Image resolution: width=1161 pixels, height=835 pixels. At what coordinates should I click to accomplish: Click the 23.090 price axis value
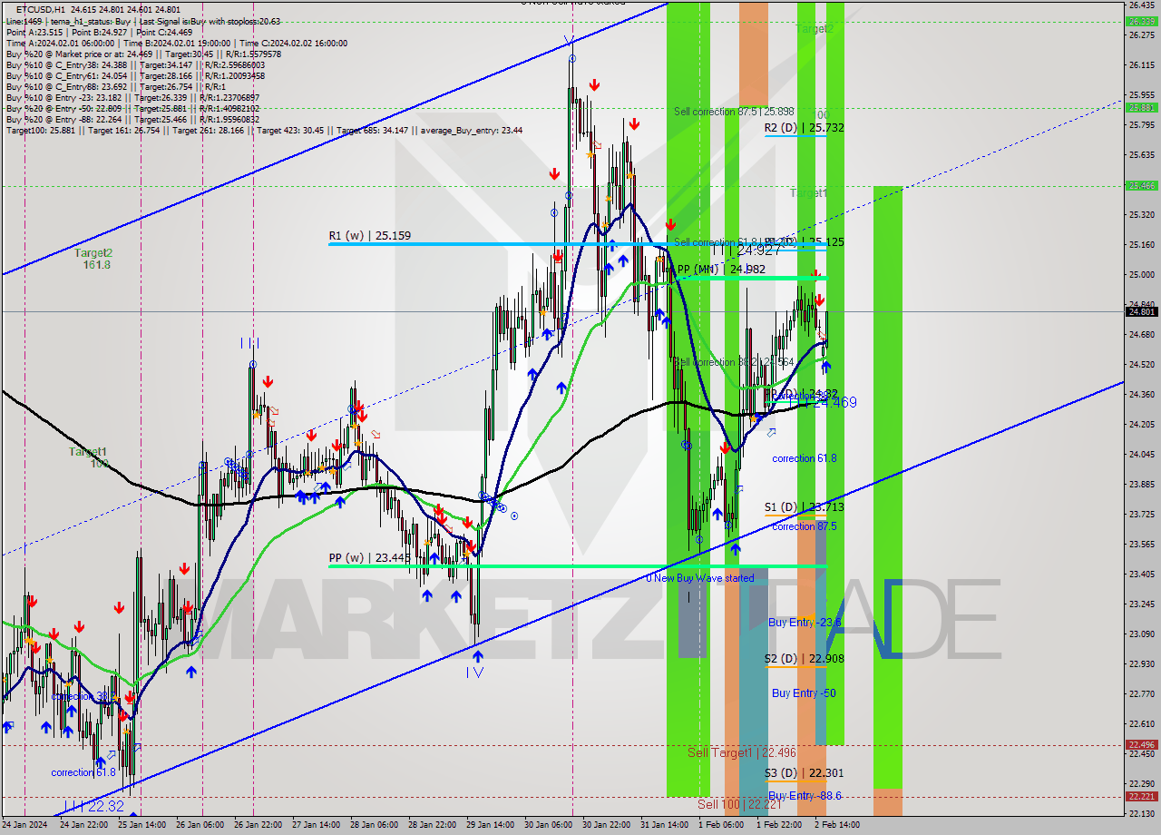click(x=1141, y=634)
